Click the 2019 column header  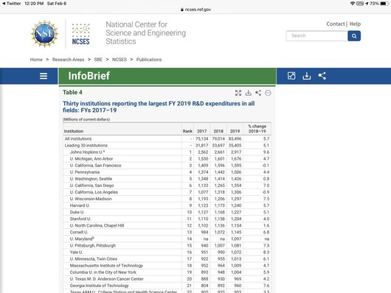(x=235, y=131)
